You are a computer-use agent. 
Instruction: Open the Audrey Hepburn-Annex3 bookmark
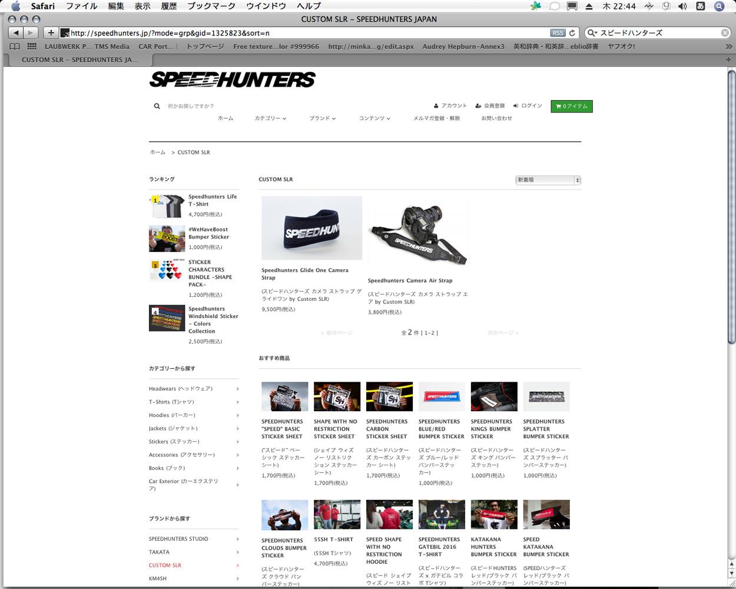tap(463, 47)
